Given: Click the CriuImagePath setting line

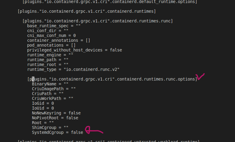Looking at the screenshot, I should 54,89.
